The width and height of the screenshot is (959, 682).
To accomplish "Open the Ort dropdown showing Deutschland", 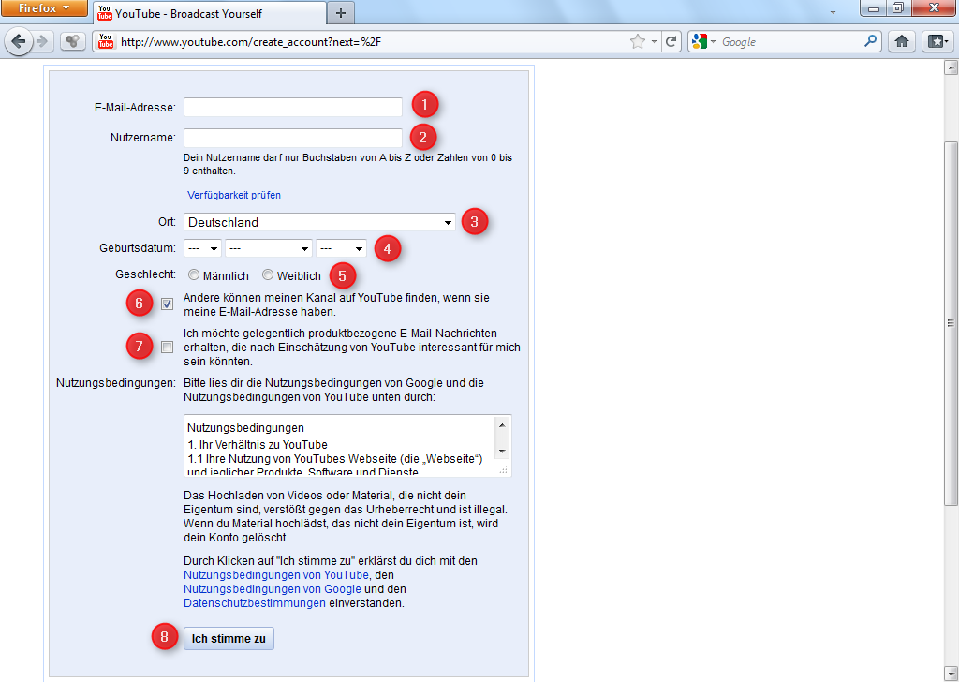I will [x=318, y=222].
